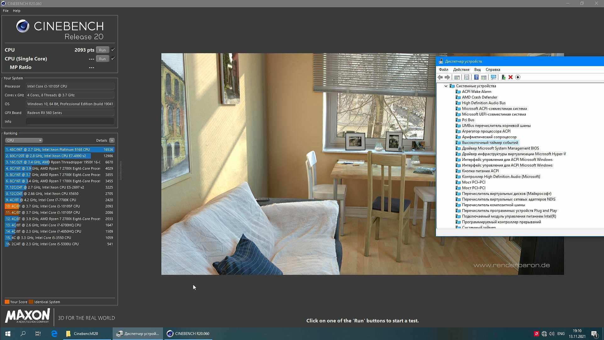Run the CPU multi-core benchmark
The width and height of the screenshot is (604, 340).
tap(102, 50)
